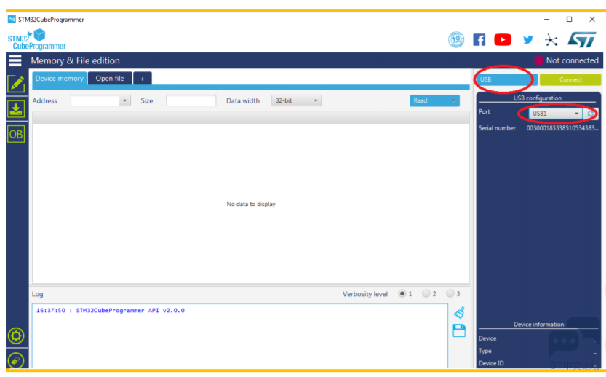This screenshot has height=377, width=606.
Task: Open the ST Twitter icon
Action: pos(528,39)
